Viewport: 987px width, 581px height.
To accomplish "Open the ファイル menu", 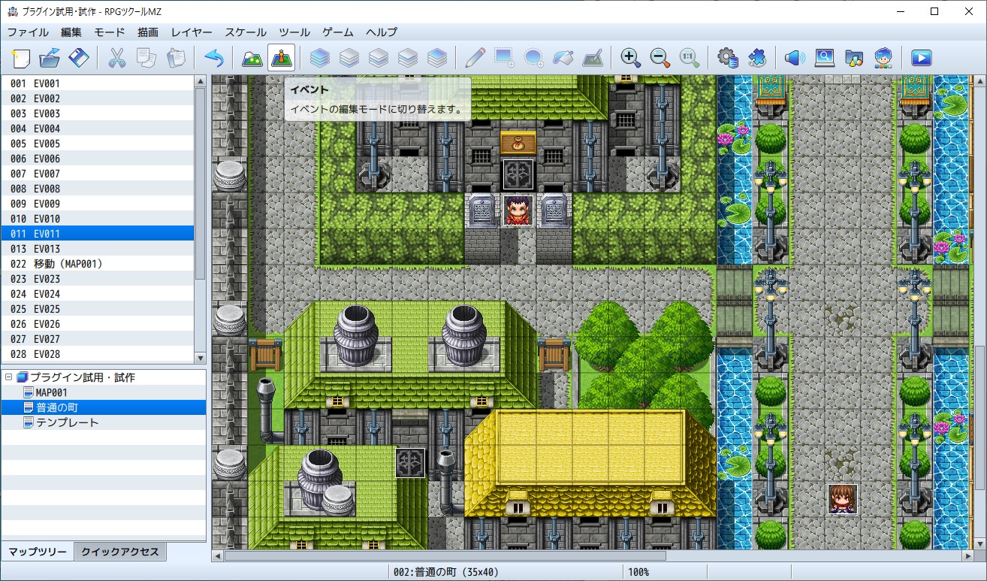I will (28, 32).
